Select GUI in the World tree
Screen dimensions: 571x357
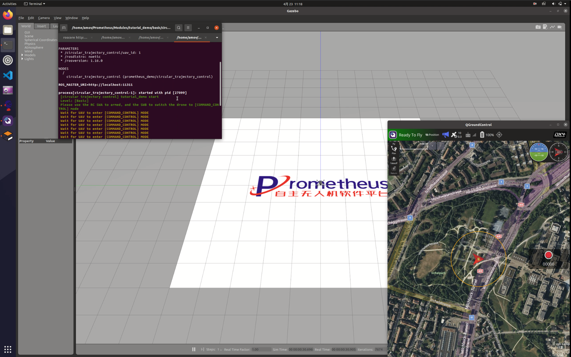click(27, 32)
